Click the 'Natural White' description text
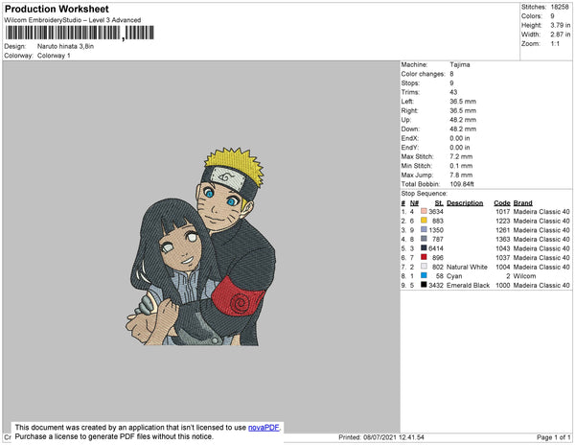The height and width of the screenshot is (445, 575). 468,267
